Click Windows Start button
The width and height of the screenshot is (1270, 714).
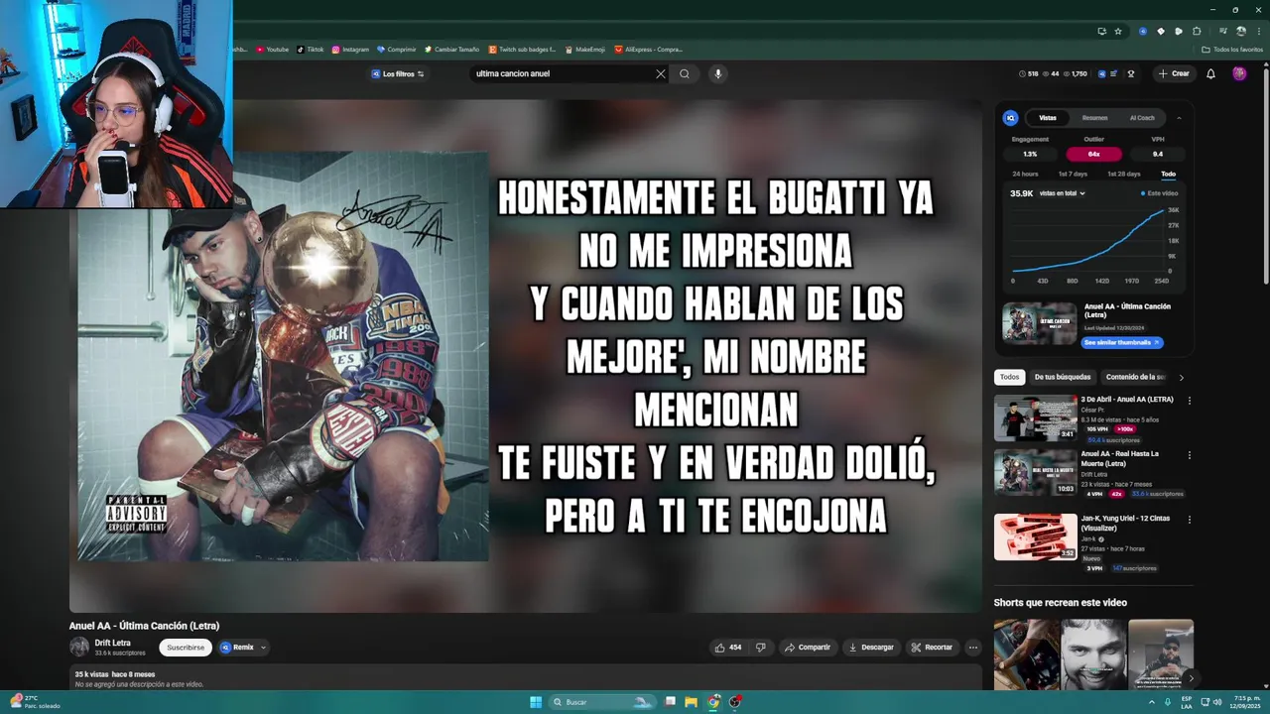pyautogui.click(x=536, y=702)
